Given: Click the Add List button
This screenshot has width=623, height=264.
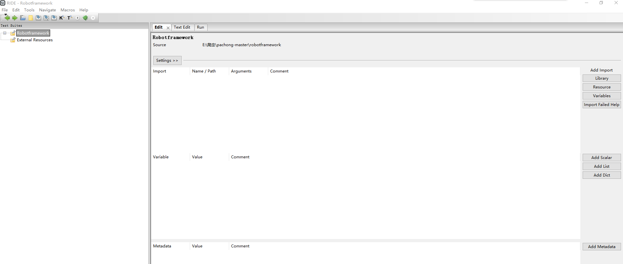Looking at the screenshot, I should tap(602, 166).
